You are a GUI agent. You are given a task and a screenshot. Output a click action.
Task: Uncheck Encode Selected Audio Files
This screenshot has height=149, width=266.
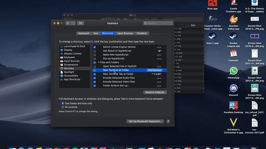[x=94, y=78]
